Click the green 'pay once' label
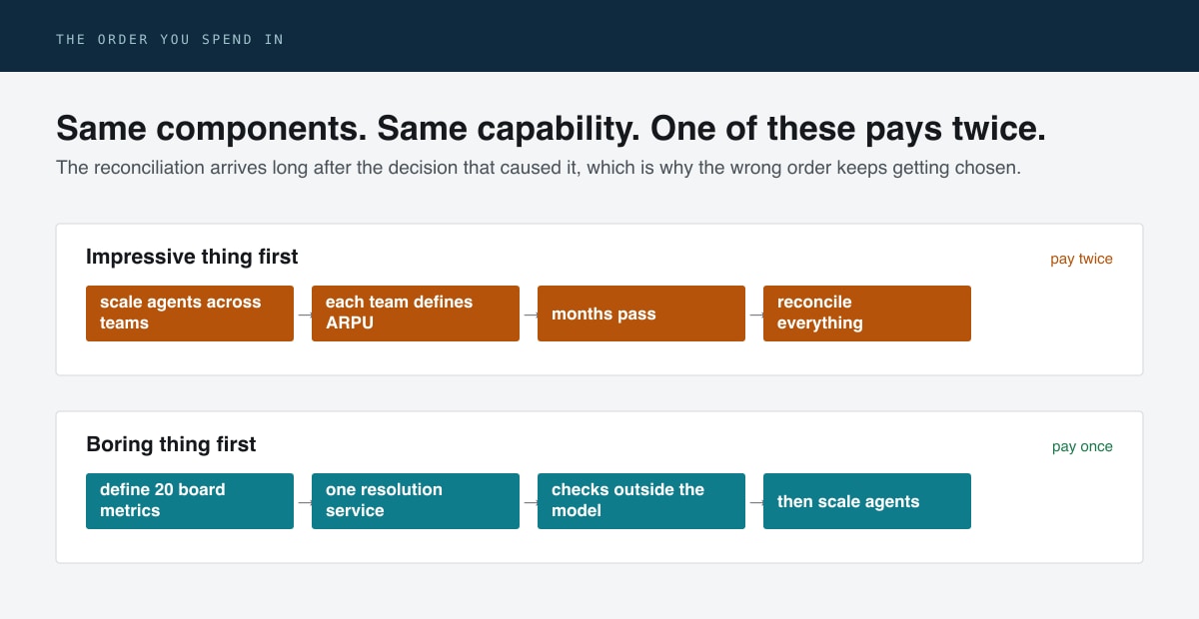Screen dimensions: 1199x619 point(1082,446)
